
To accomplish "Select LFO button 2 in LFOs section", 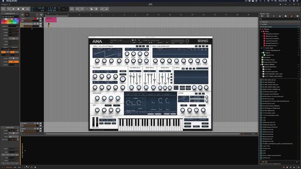I will tap(200, 93).
